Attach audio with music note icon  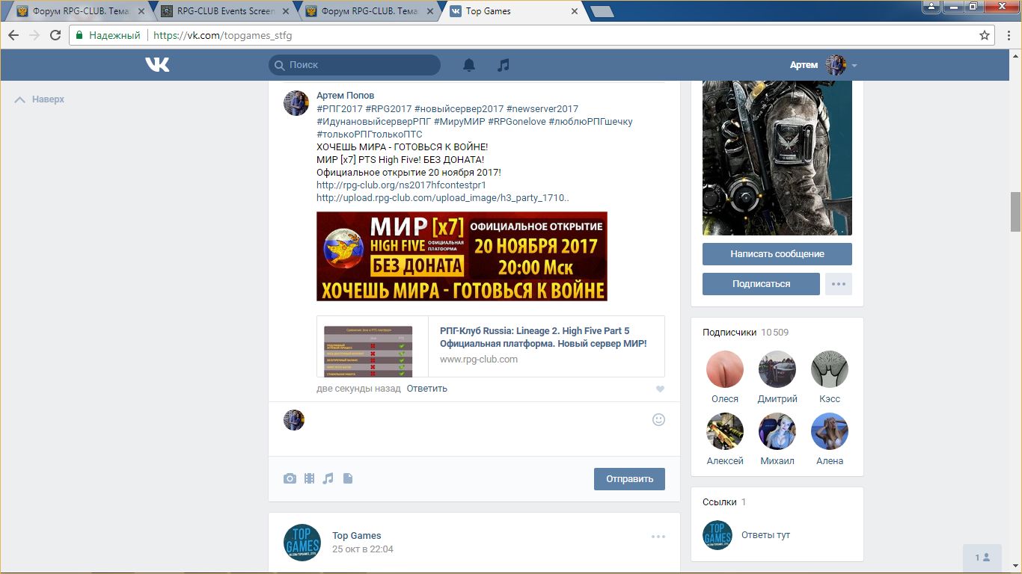click(x=328, y=478)
